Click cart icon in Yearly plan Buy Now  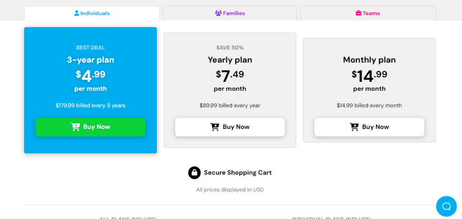point(215,127)
